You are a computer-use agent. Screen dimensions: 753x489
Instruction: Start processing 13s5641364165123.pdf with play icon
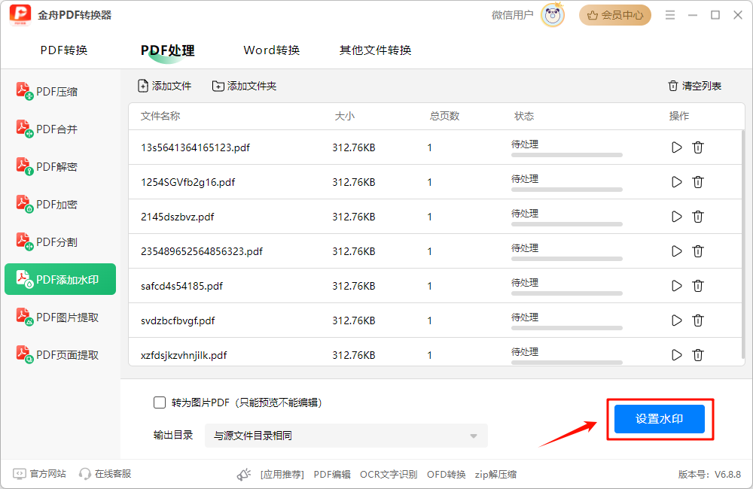pyautogui.click(x=677, y=147)
